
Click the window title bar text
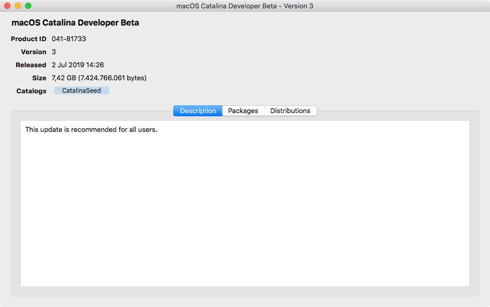[245, 6]
